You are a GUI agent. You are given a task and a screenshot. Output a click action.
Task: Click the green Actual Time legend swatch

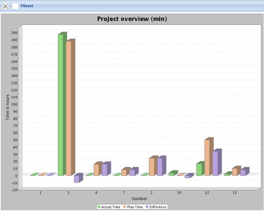[x=99, y=207]
